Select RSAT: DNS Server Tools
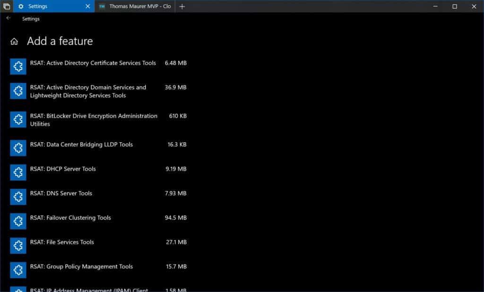The image size is (484, 292). pyautogui.click(x=61, y=193)
